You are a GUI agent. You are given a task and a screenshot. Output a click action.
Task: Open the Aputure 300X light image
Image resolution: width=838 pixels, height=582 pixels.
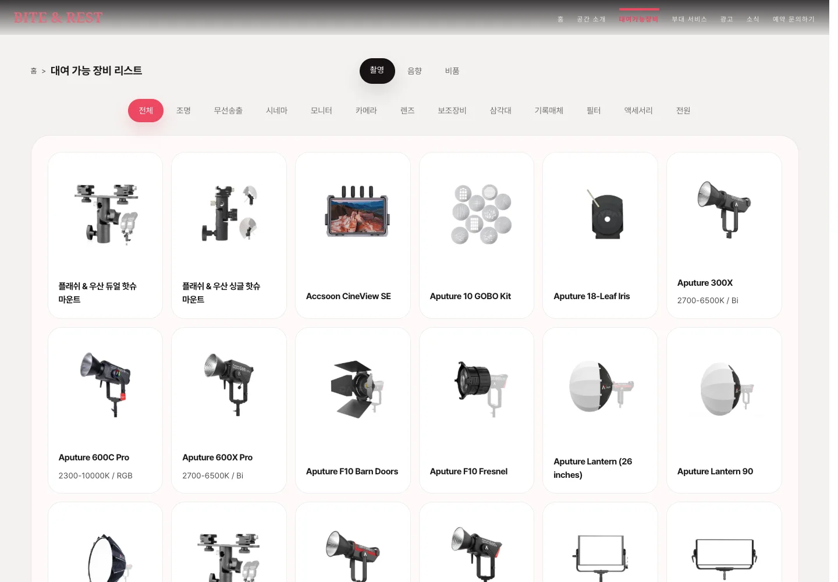pyautogui.click(x=725, y=210)
